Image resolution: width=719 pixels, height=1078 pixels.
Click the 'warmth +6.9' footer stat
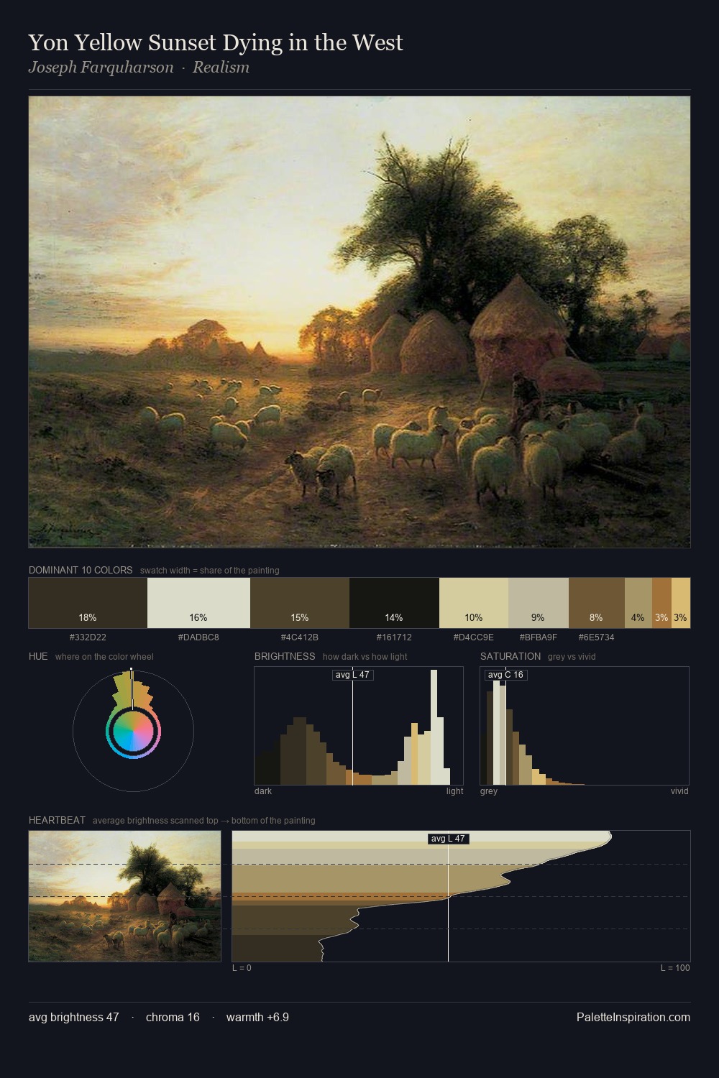257,1017
